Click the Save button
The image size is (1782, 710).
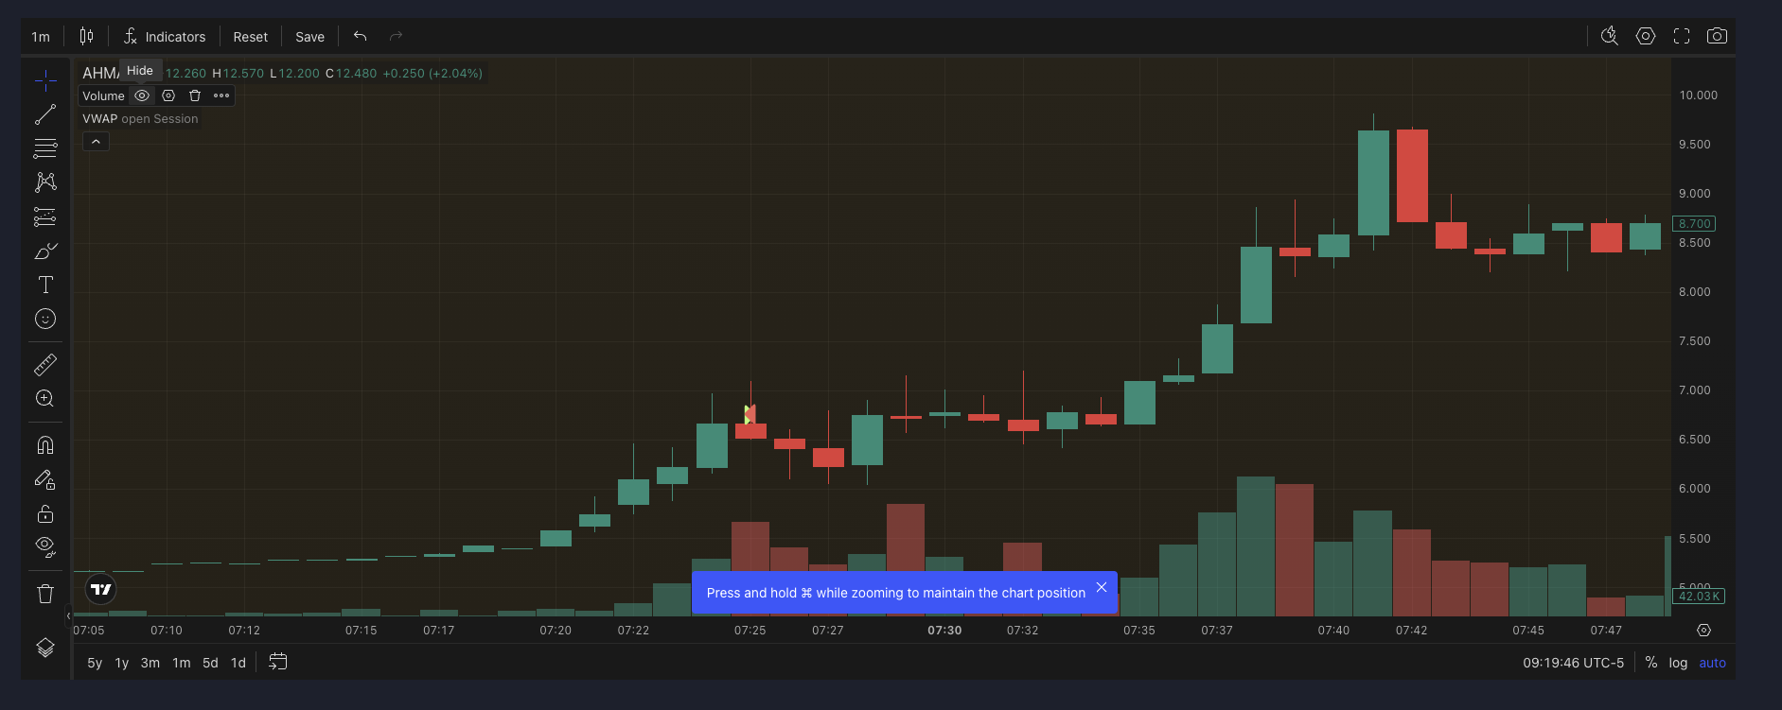pyautogui.click(x=309, y=37)
